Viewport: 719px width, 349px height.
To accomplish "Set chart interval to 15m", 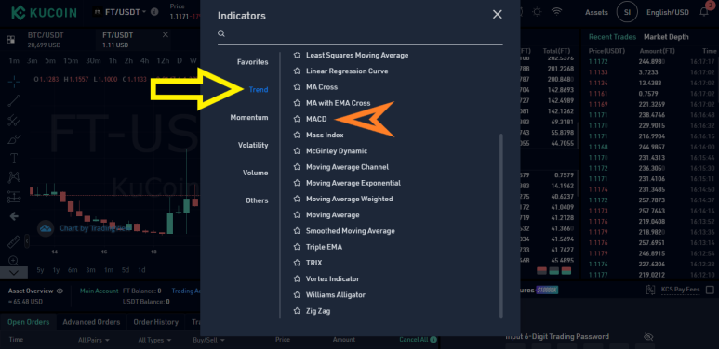I will 71,61.
